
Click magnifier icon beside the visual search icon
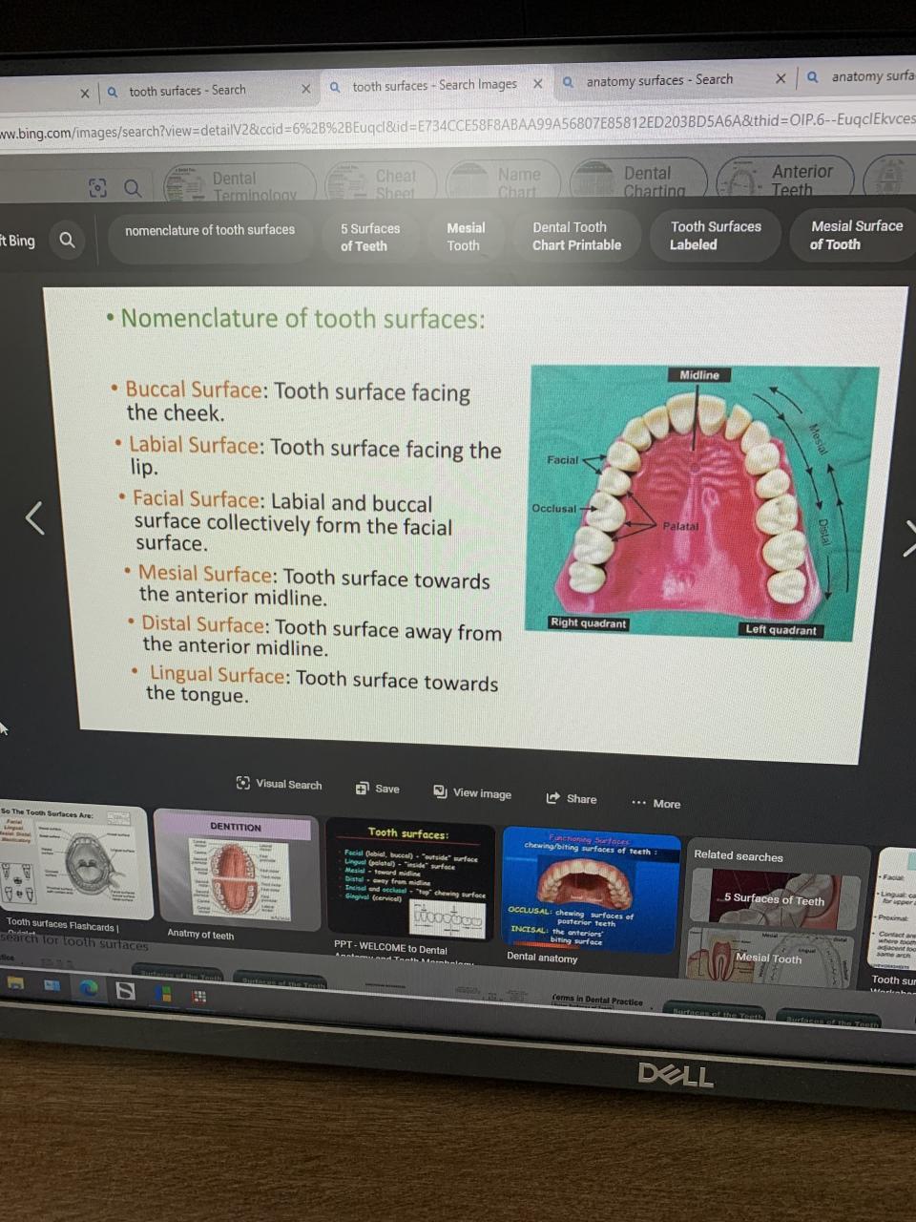(133, 188)
